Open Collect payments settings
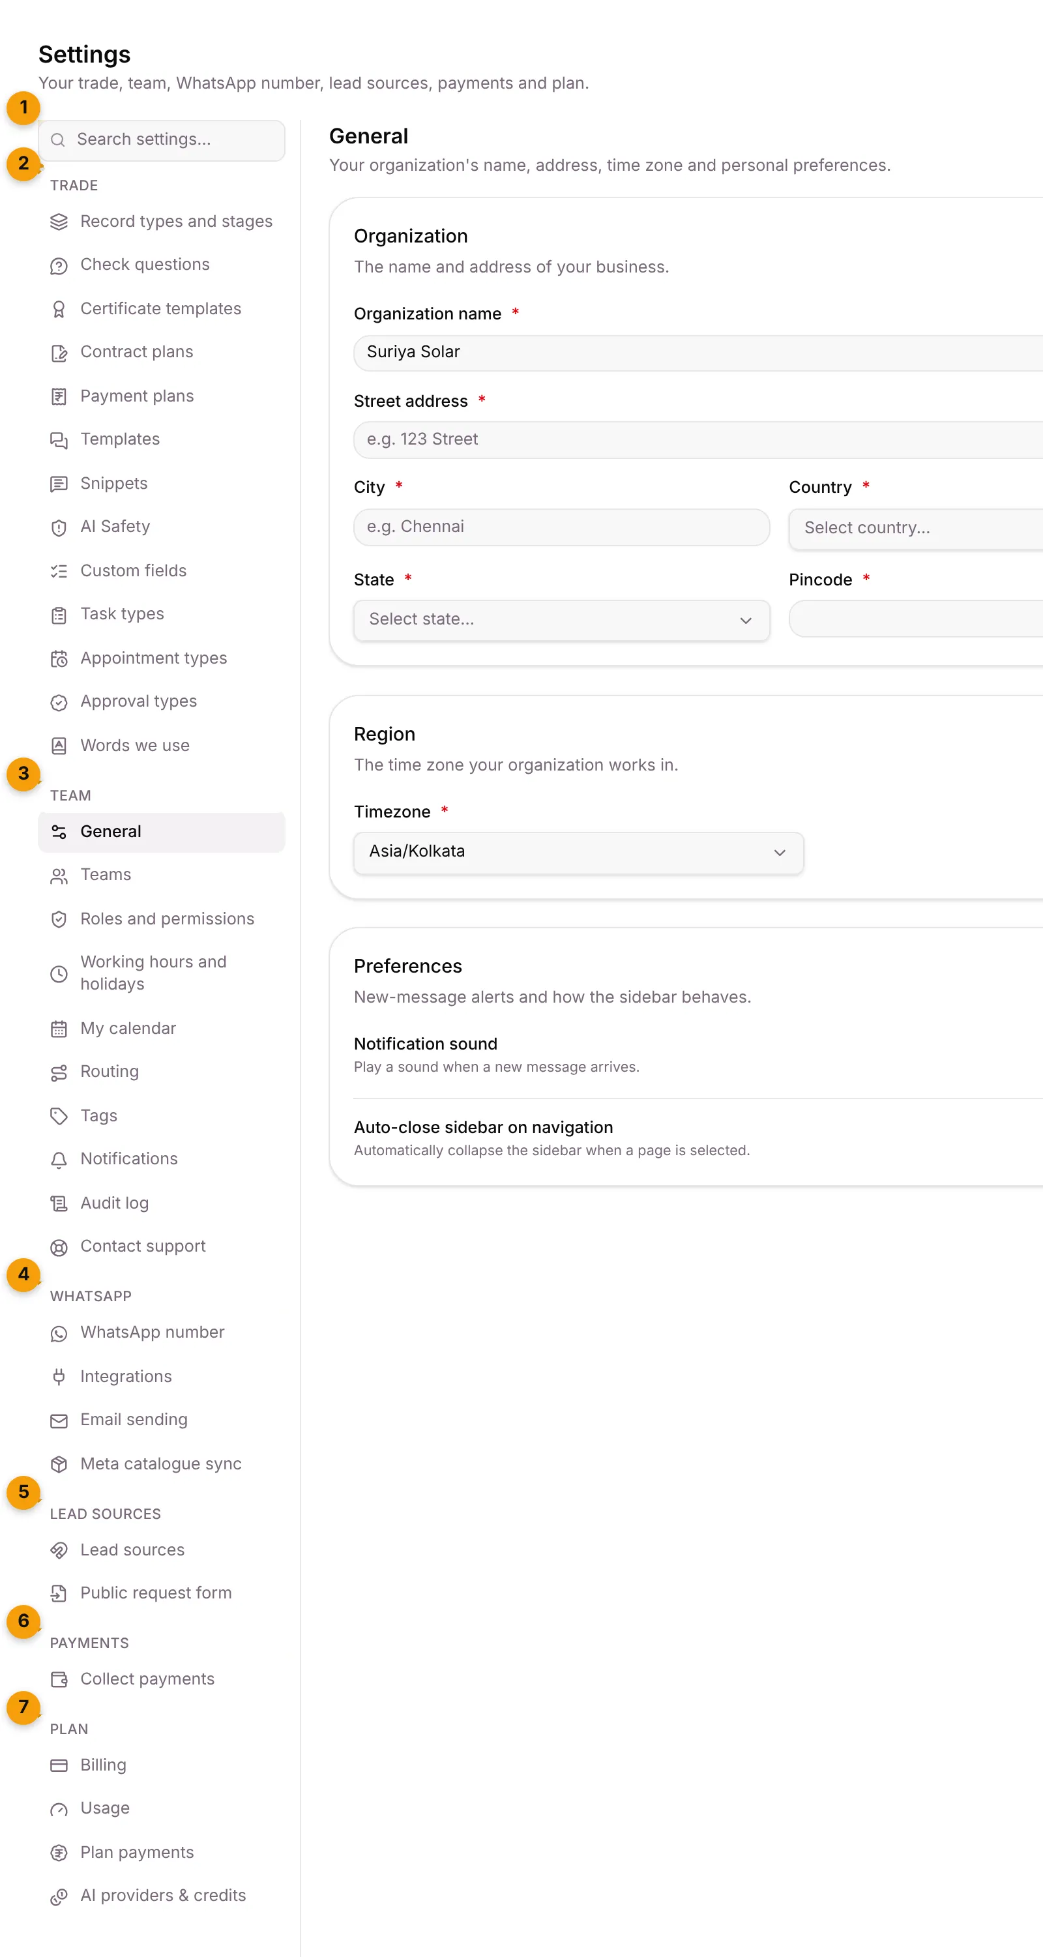The width and height of the screenshot is (1043, 1957). (162, 1680)
